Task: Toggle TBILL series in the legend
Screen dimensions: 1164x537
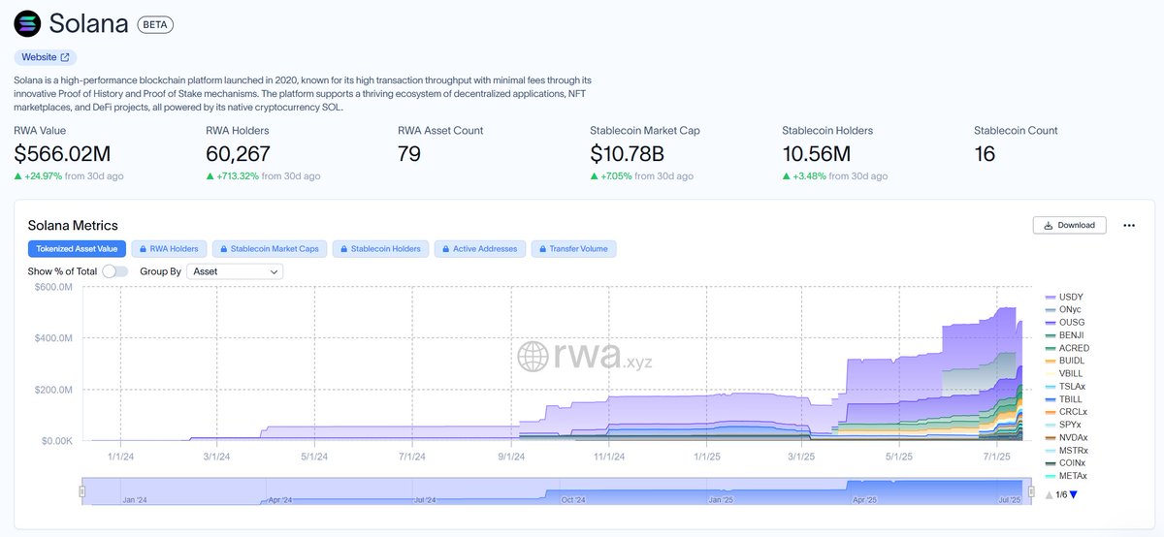Action: coord(1064,399)
